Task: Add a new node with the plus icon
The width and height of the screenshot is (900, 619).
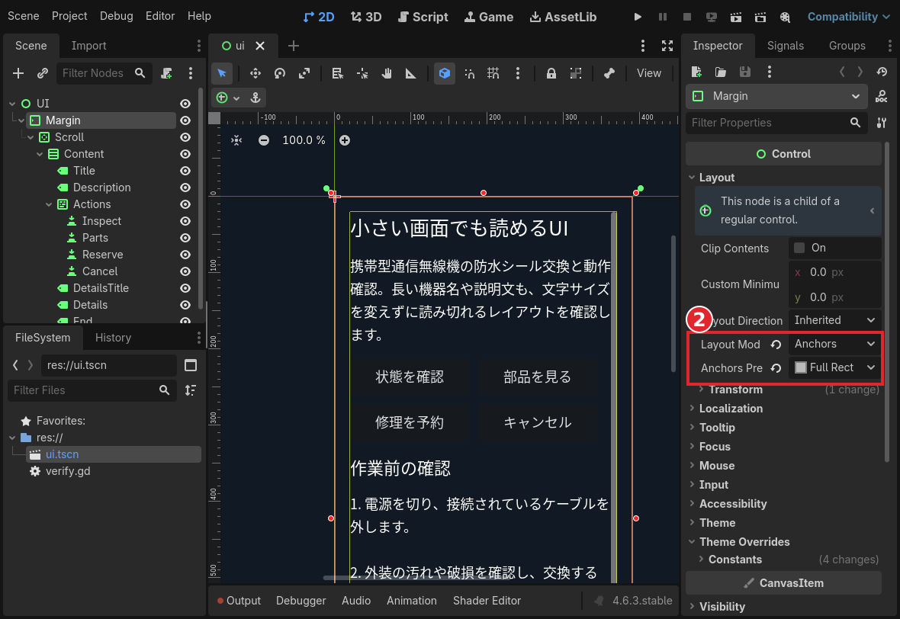Action: (x=18, y=73)
